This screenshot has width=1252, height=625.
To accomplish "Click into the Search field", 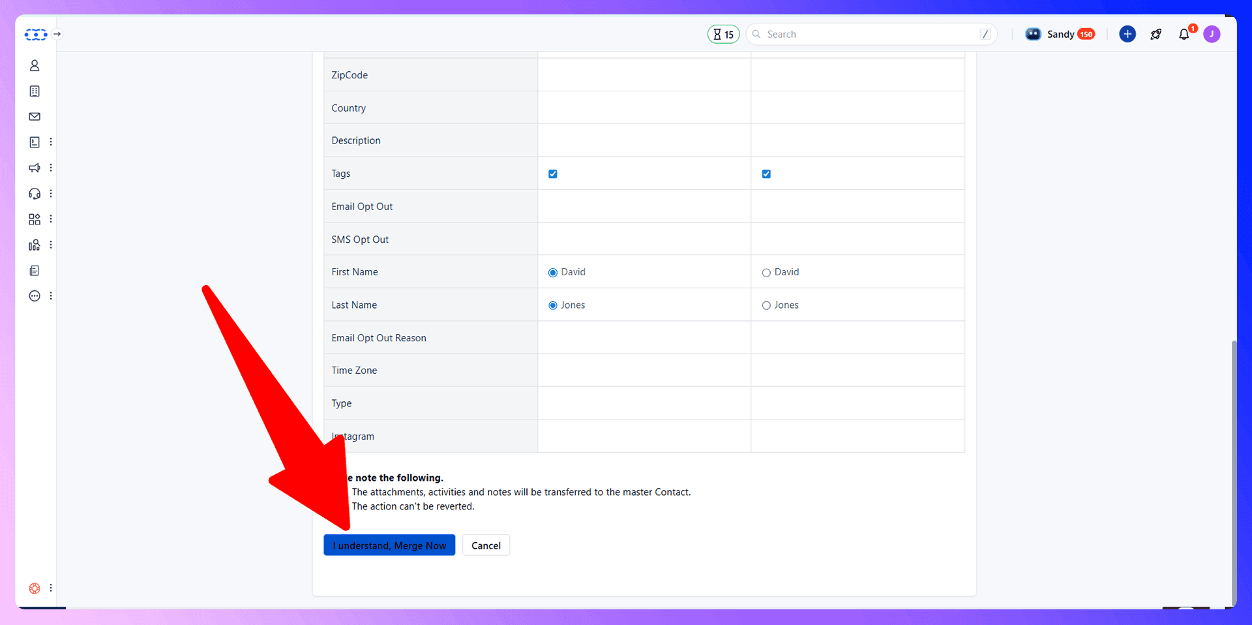I will coord(871,34).
